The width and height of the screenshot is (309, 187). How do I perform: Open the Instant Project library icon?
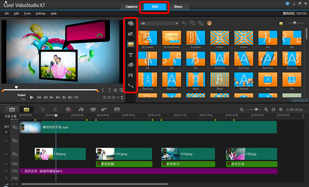(x=131, y=34)
